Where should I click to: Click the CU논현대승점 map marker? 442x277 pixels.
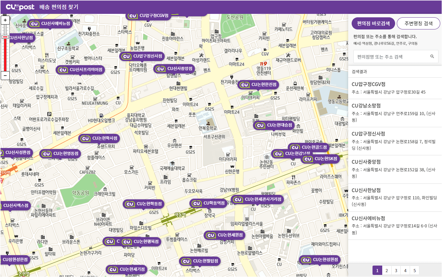[274, 125]
